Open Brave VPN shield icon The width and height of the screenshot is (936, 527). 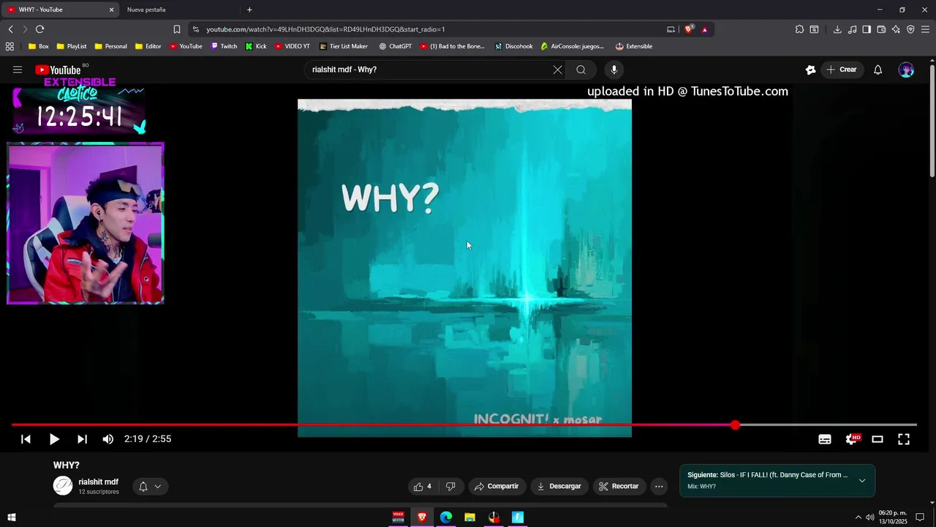(910, 29)
